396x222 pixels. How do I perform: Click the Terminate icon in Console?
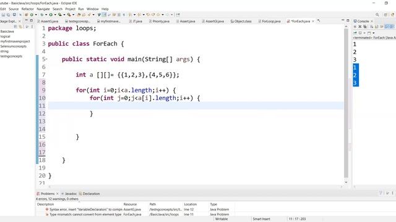355,27
